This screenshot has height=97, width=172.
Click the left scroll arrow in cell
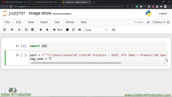(x=30, y=63)
